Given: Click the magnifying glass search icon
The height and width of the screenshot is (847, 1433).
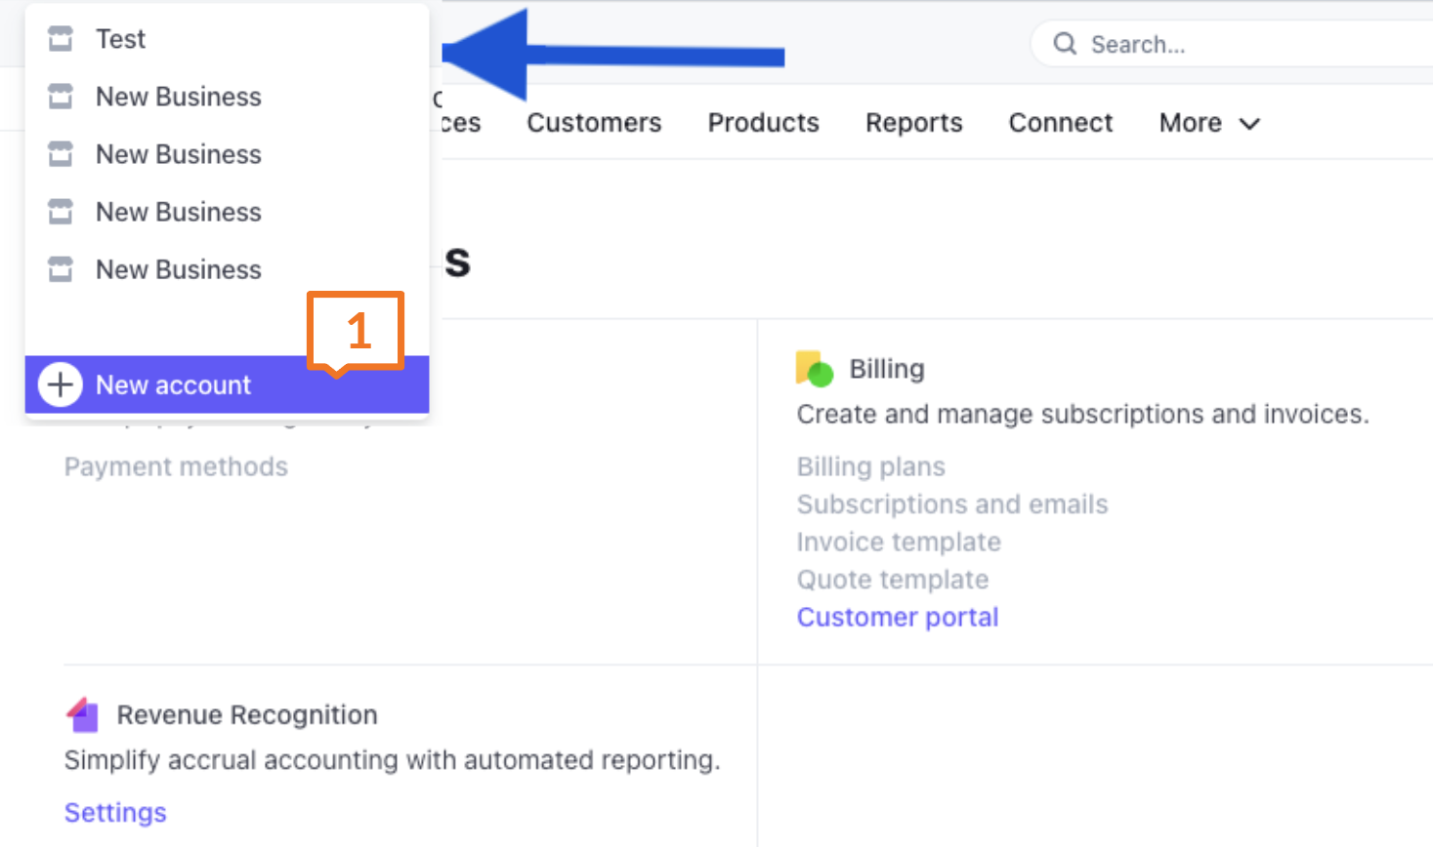Looking at the screenshot, I should [x=1065, y=44].
